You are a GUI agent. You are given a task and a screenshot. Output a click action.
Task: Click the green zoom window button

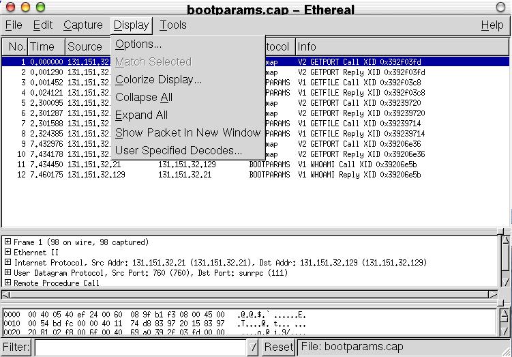pyautogui.click(x=41, y=7)
